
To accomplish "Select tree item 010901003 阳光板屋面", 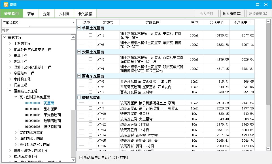I will [x=43, y=115].
